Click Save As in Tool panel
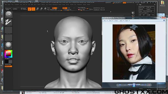The height and width of the screenshot is (94, 168). (150, 7)
